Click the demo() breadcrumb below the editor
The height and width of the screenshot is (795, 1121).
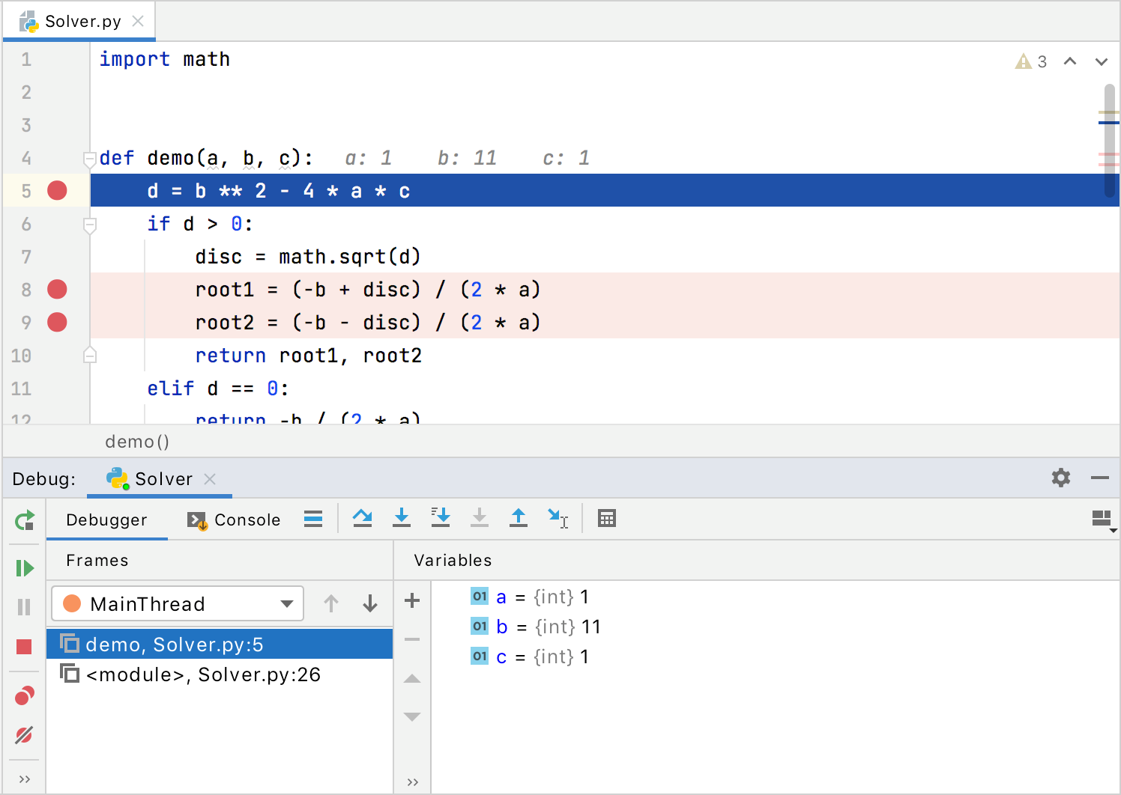137,442
